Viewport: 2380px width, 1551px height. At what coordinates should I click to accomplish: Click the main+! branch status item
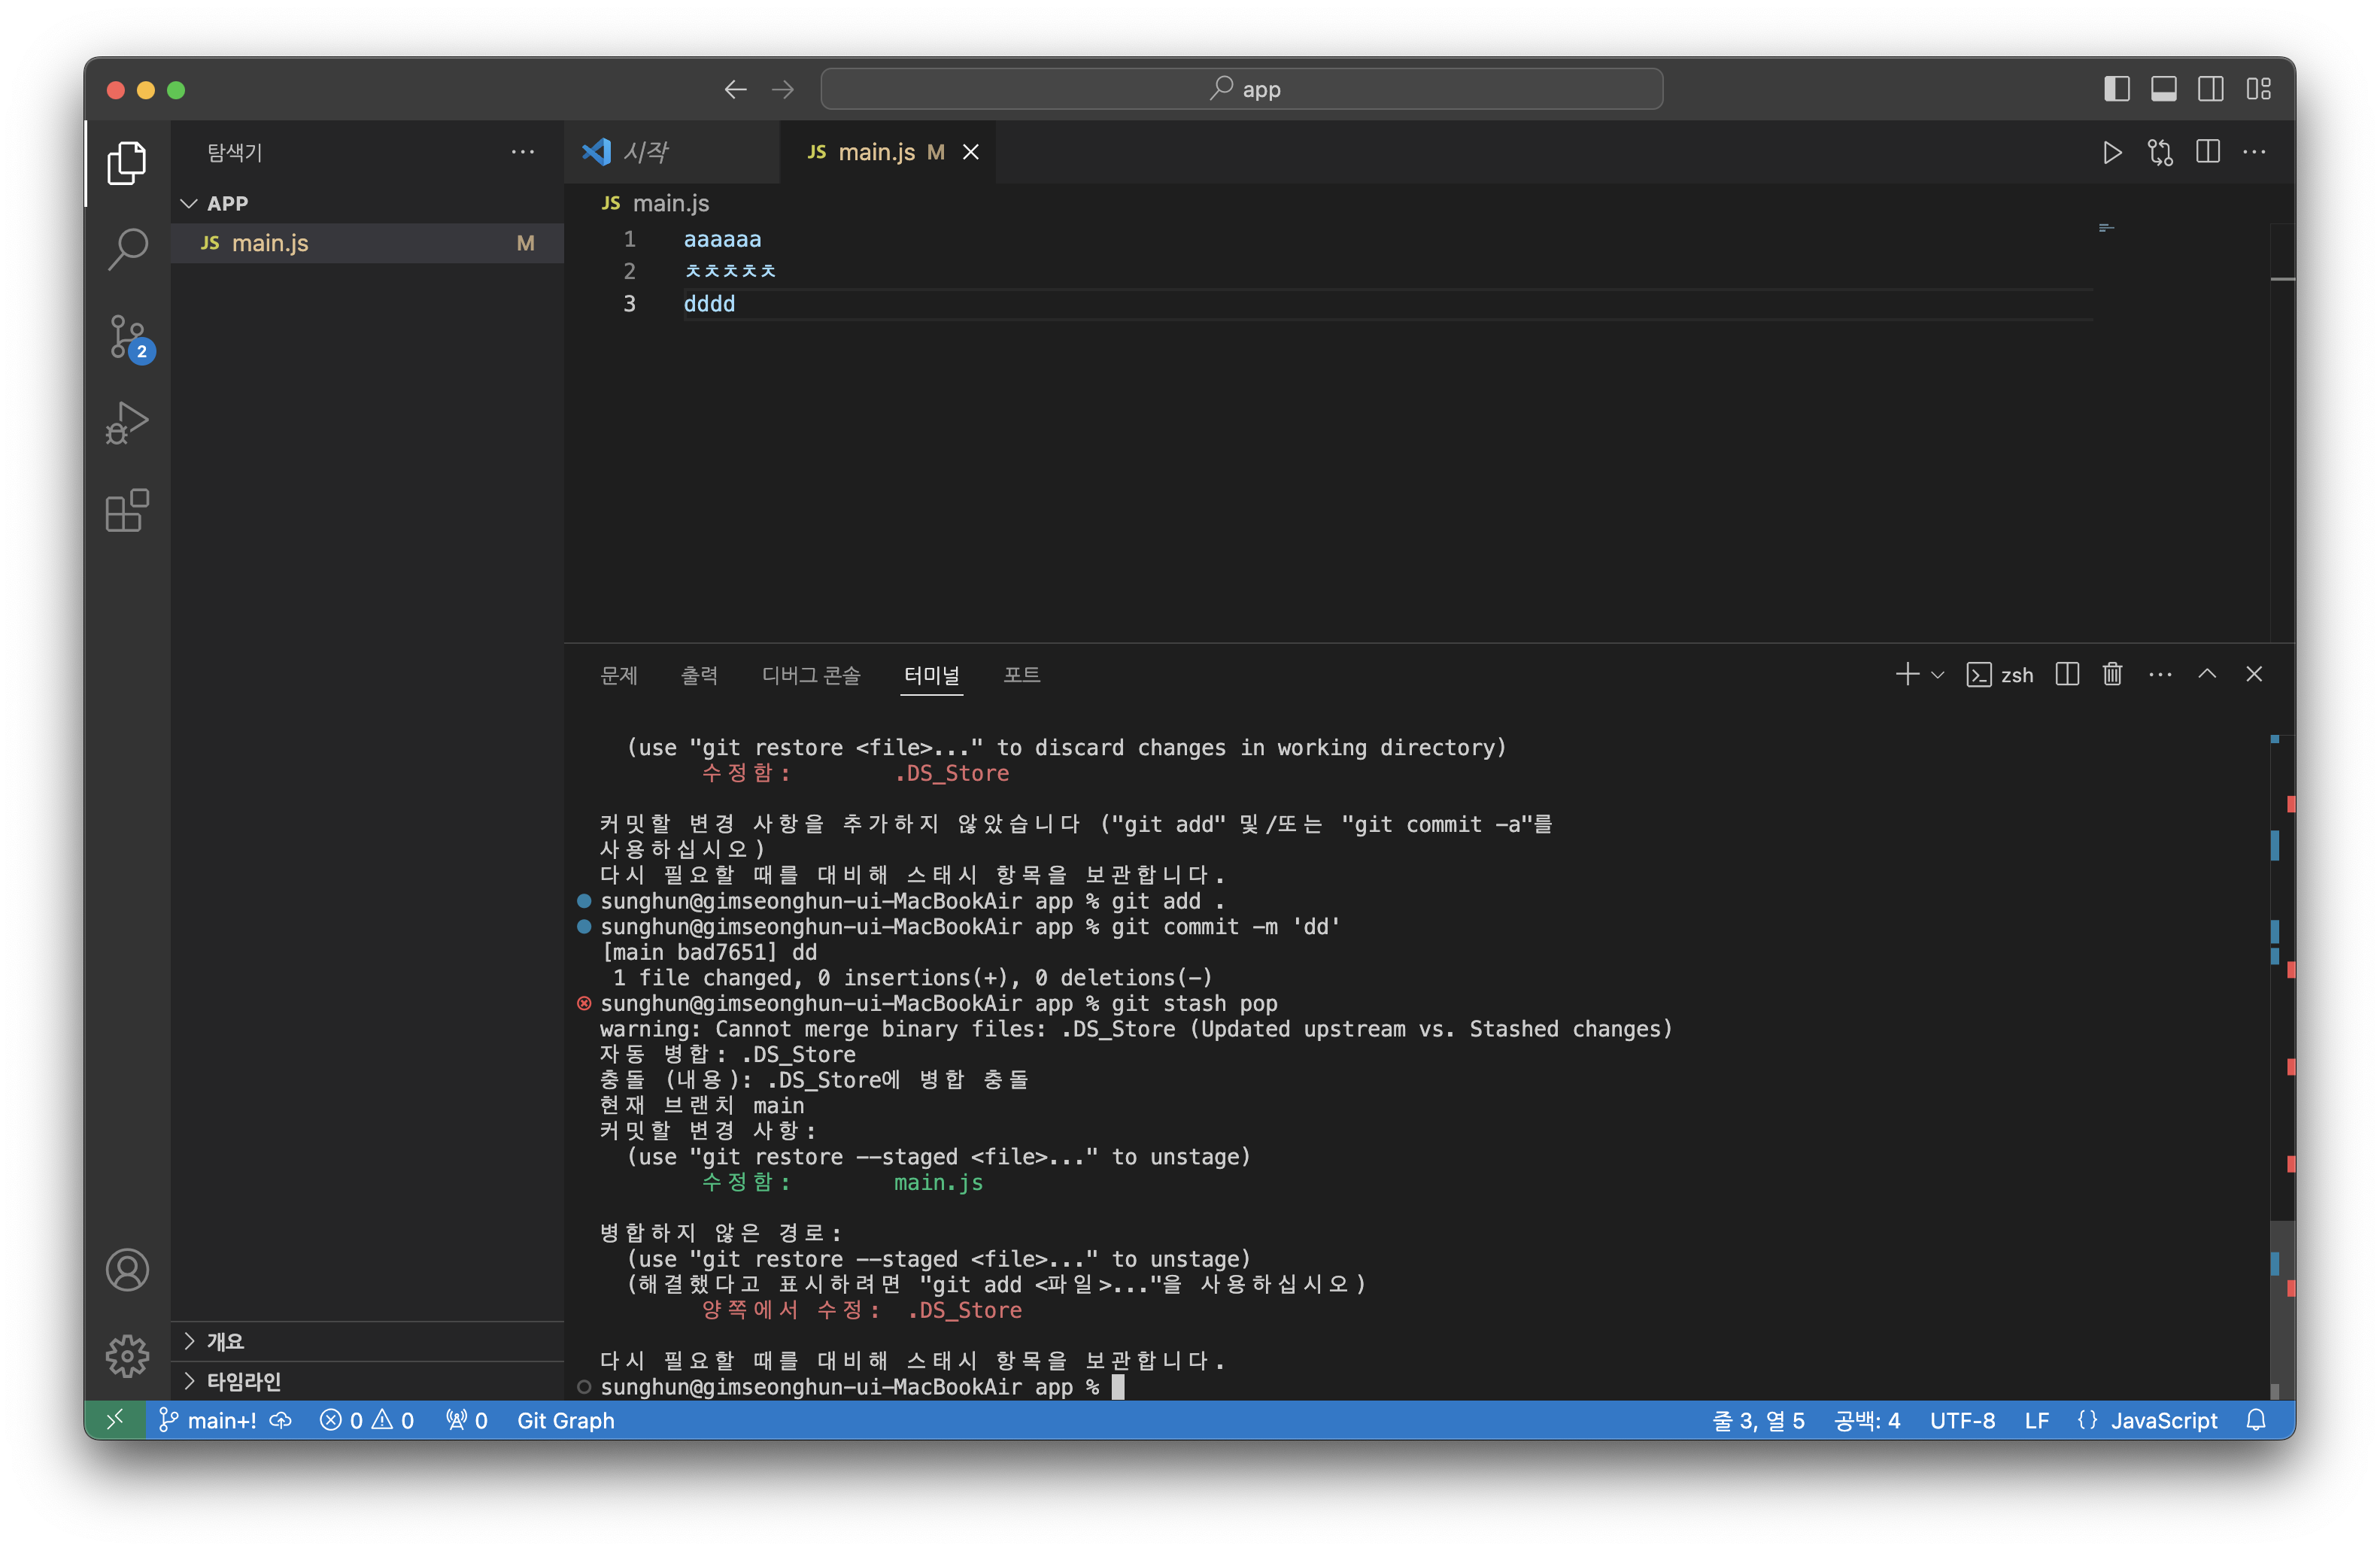[x=209, y=1420]
